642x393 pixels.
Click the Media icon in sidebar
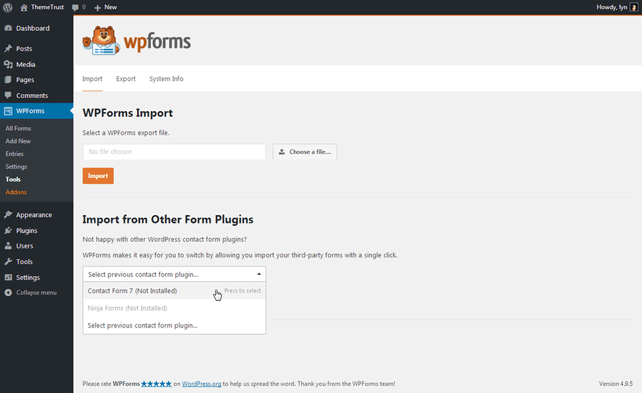pos(8,64)
